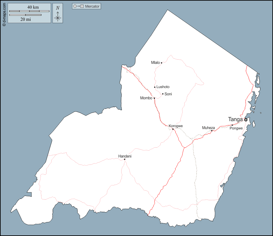Image resolution: width=273 pixels, height=236 pixels.
Task: Click the Lushoto town label
Action: (163, 87)
